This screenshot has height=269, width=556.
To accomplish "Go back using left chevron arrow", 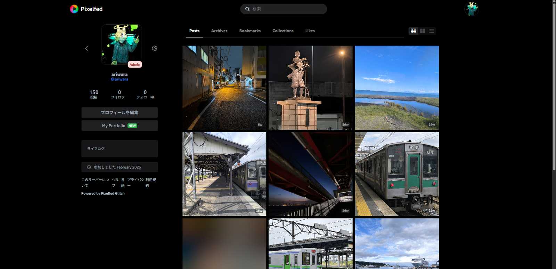I will click(x=87, y=48).
